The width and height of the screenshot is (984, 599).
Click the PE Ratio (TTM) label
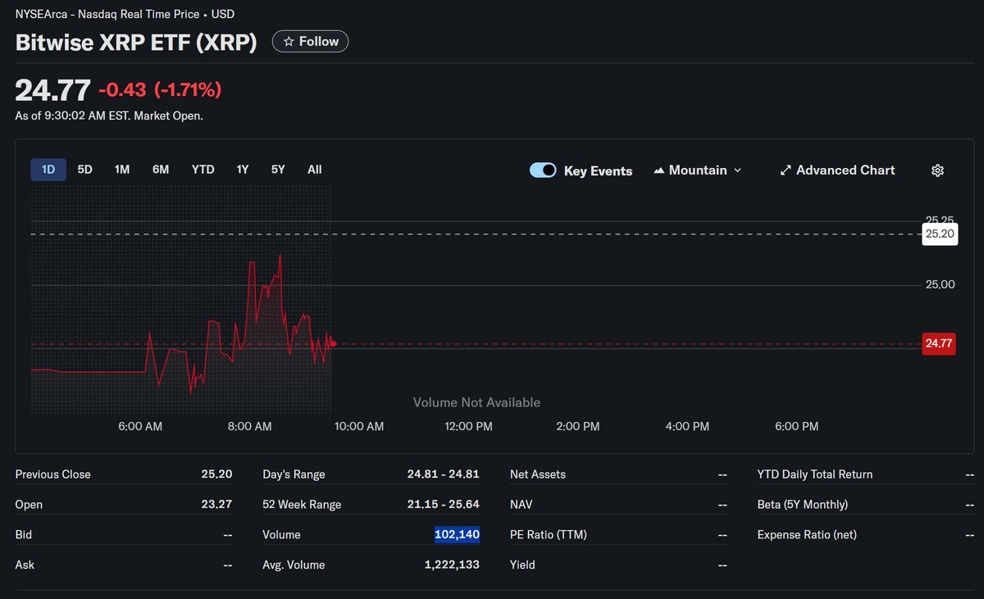pyautogui.click(x=549, y=534)
